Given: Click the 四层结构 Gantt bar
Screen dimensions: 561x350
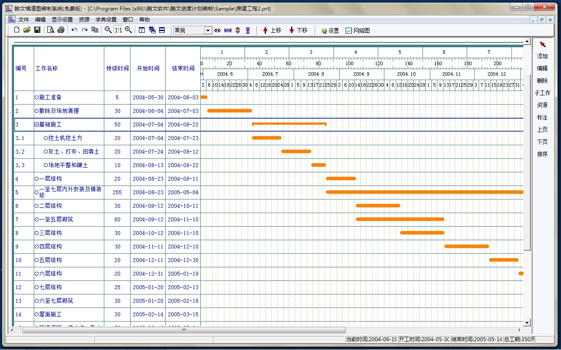Looking at the screenshot, I should 467,246.
